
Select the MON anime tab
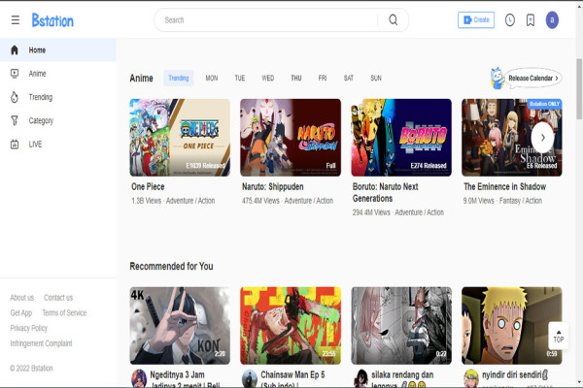212,78
